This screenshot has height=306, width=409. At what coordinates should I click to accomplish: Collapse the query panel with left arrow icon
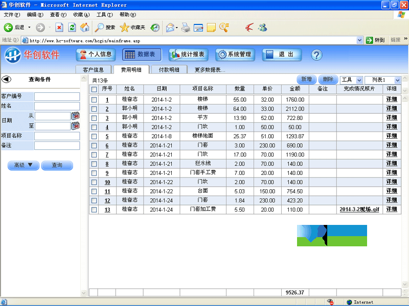tap(7, 79)
